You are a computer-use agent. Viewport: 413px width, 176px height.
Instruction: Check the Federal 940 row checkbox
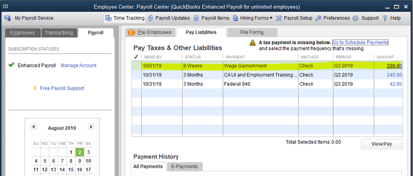point(136,84)
